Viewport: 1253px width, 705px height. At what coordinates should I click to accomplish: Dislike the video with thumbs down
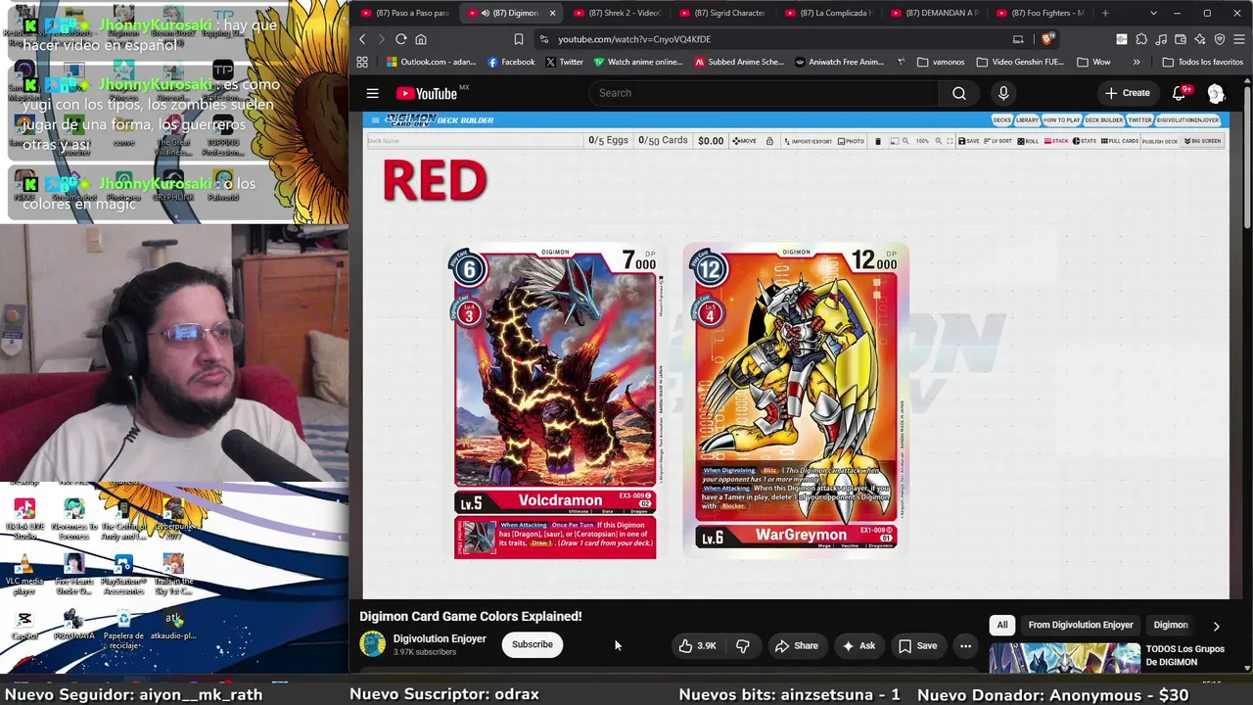(x=743, y=646)
